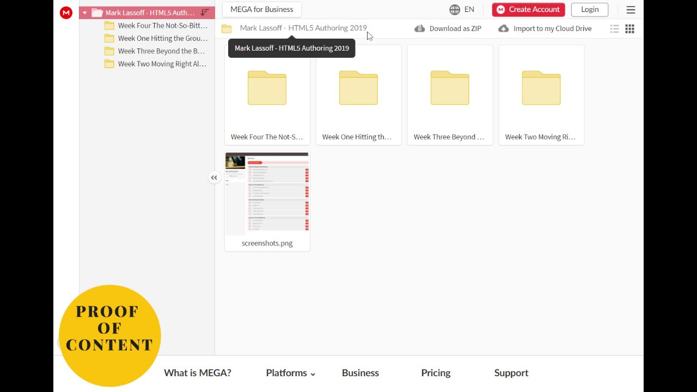This screenshot has height=392, width=697.
Task: Open Week Four folder tile
Action: pos(267,95)
